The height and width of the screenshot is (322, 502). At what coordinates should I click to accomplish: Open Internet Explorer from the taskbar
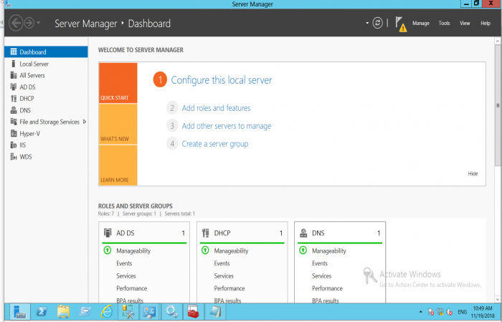107,312
